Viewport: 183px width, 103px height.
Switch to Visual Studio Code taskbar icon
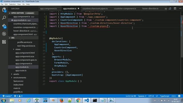click(87, 100)
